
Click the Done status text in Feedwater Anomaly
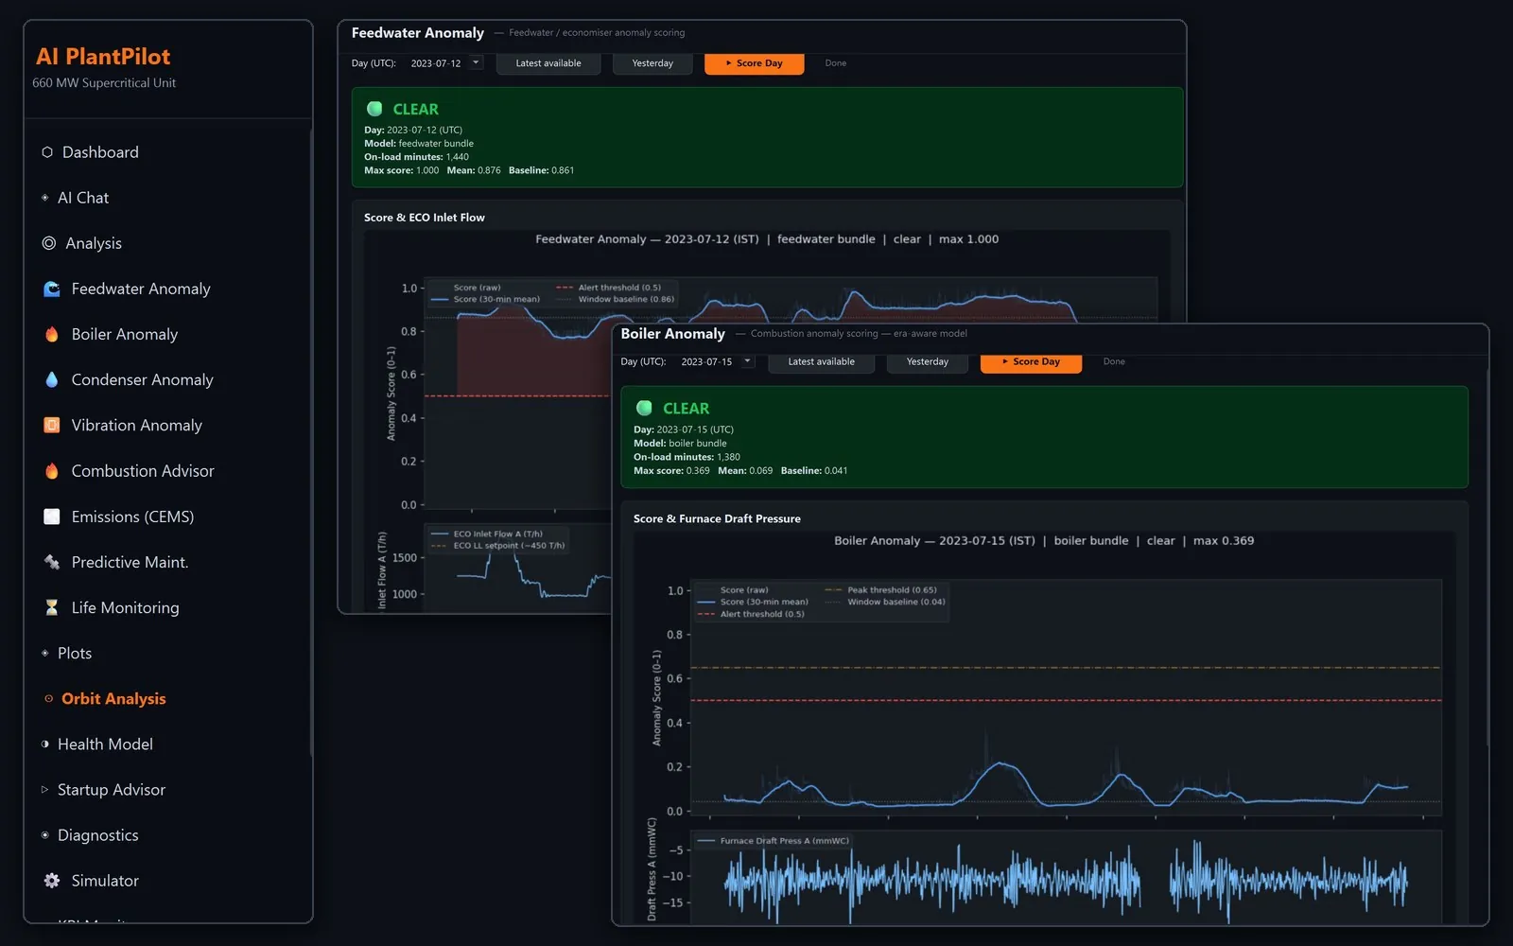(x=836, y=63)
